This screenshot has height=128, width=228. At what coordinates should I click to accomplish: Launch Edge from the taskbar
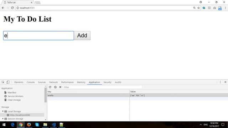pyautogui.click(x=13, y=125)
